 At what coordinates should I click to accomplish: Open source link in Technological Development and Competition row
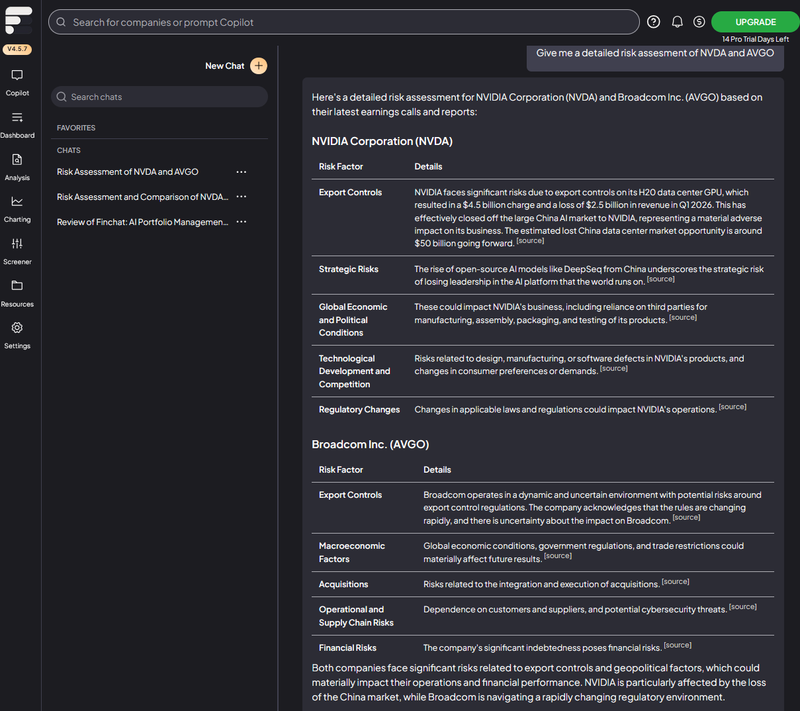point(613,369)
